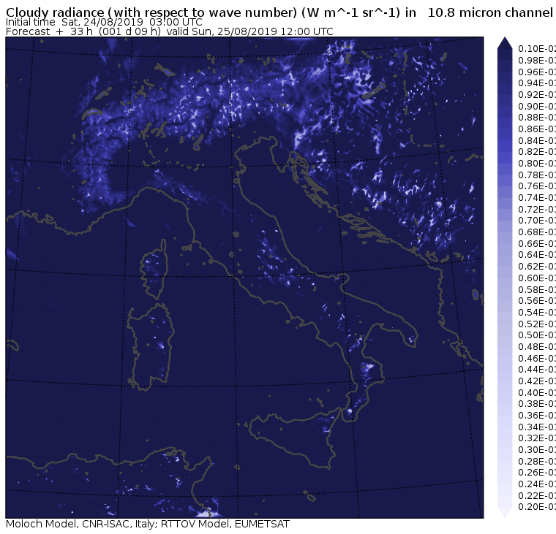The height and width of the screenshot is (534, 556).
Task: Pick the darkest navy arrow tip atop the colorbar
Action: 505,44
